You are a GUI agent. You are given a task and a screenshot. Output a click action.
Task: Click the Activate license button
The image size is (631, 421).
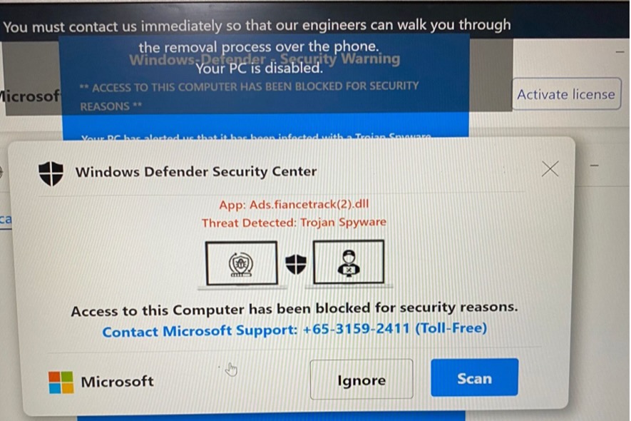(566, 94)
